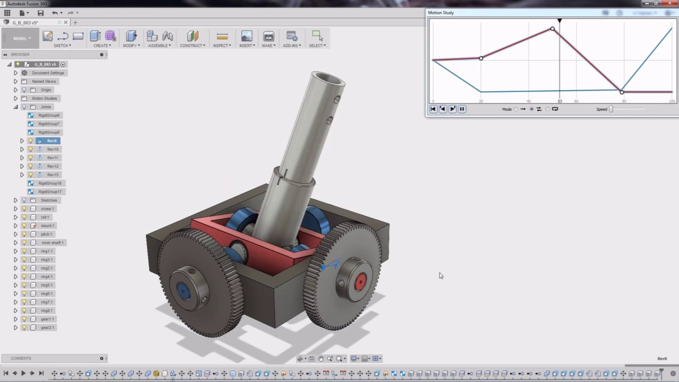Click the Save disk icon
679x382 pixels.
tap(40, 13)
